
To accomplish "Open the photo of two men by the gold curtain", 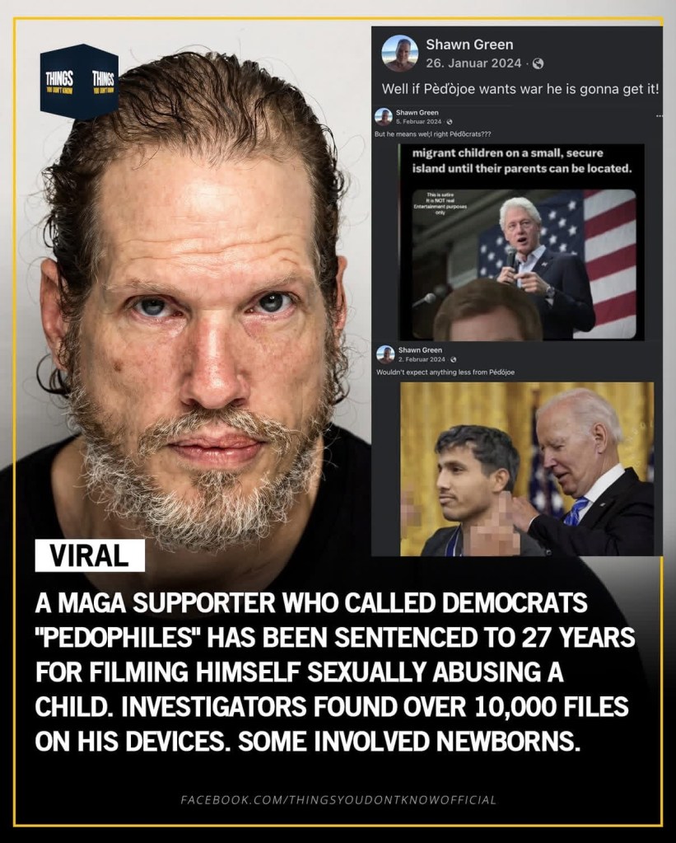I will (x=527, y=469).
